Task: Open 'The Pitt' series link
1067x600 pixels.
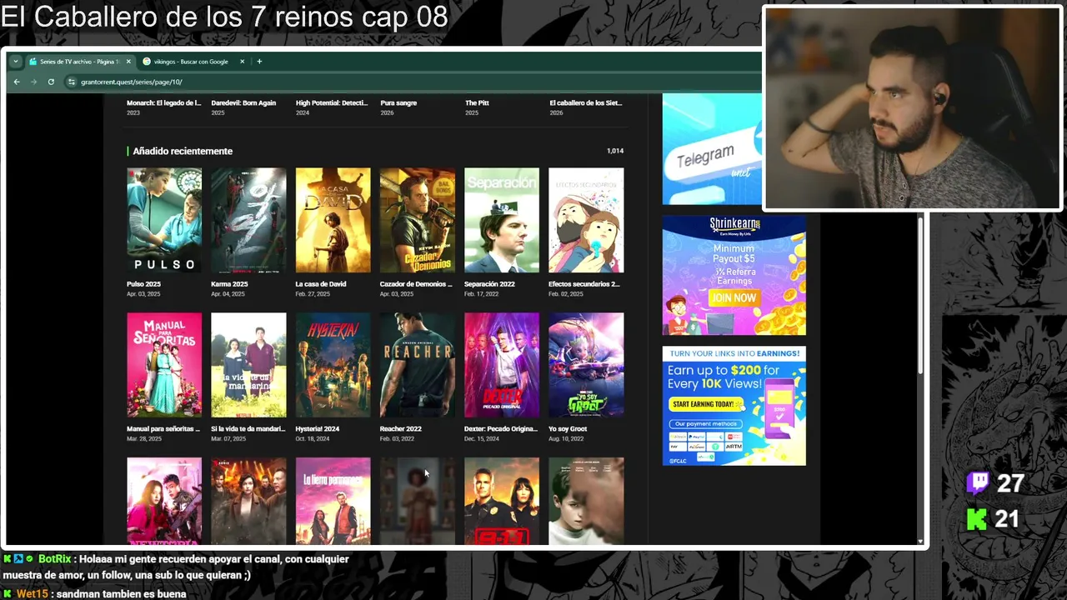Action: [x=477, y=102]
